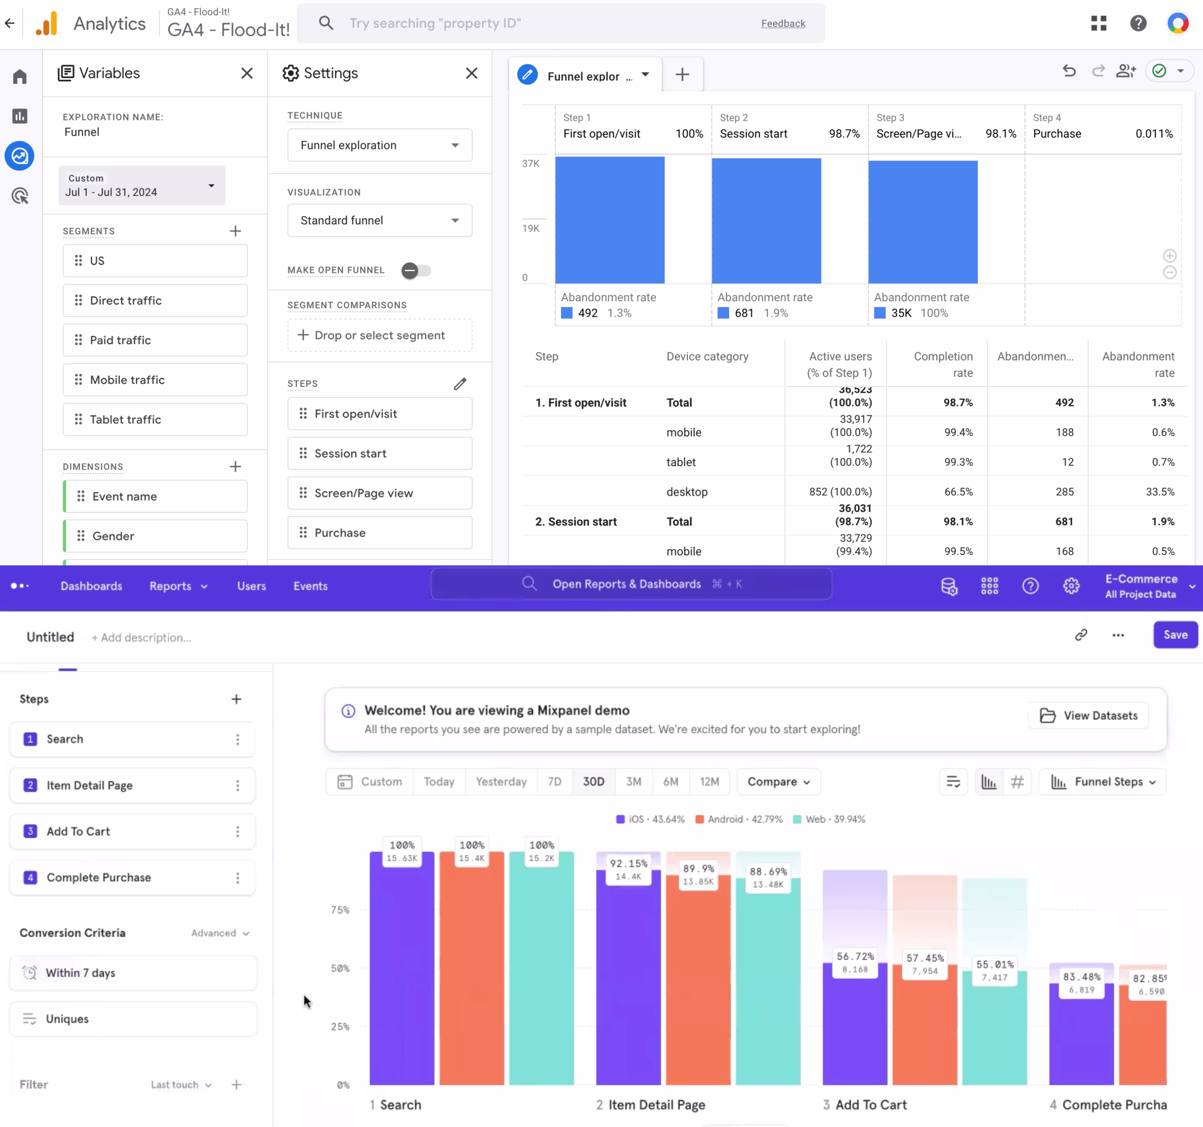
Task: Open the Technique dropdown showing Funnel exploration
Action: click(x=379, y=145)
